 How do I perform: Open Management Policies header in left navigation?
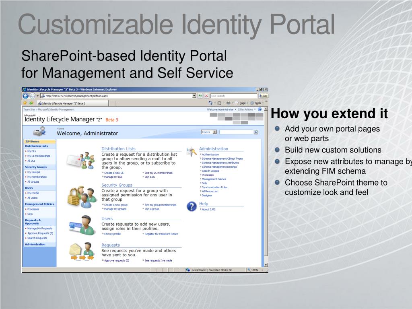[x=39, y=204]
